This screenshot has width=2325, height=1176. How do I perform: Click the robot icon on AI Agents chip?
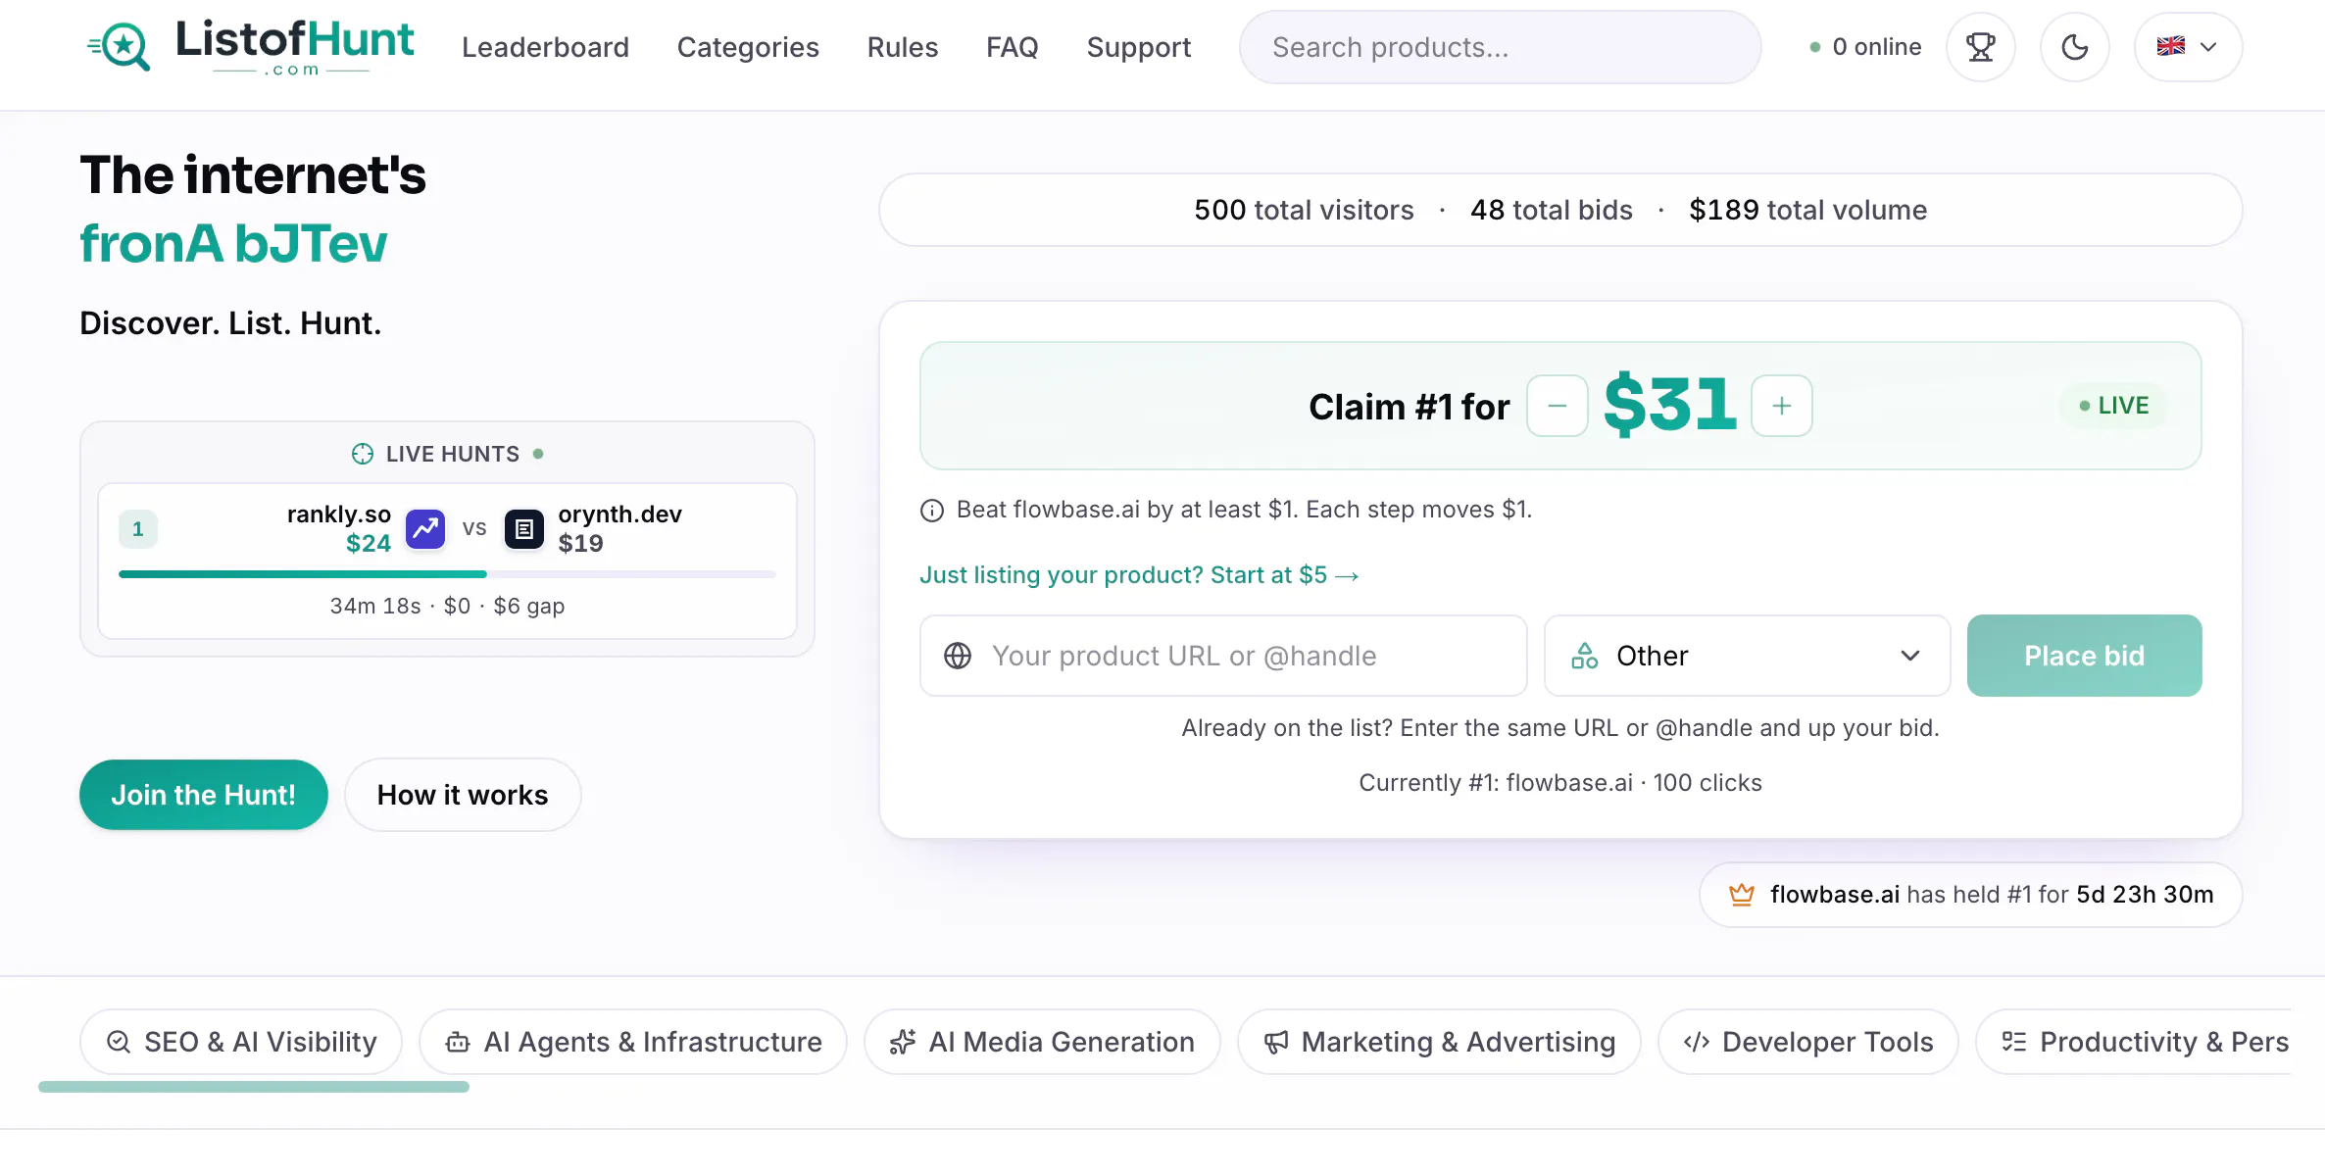click(458, 1043)
